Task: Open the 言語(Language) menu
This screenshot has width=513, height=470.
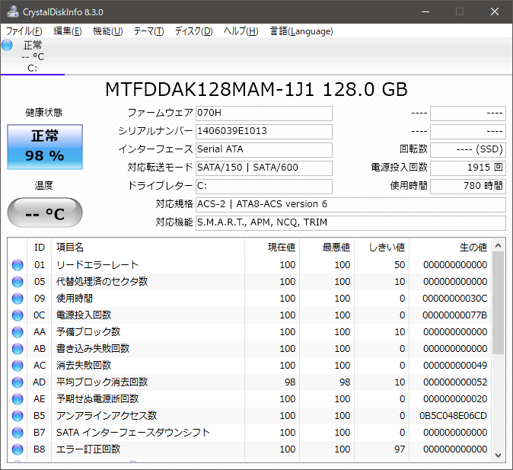Action: pos(301,31)
